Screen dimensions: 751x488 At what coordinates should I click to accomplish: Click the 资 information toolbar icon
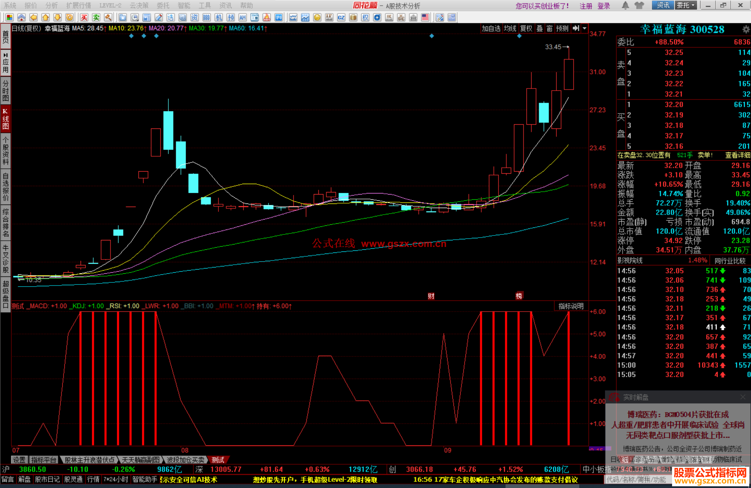coord(195,17)
